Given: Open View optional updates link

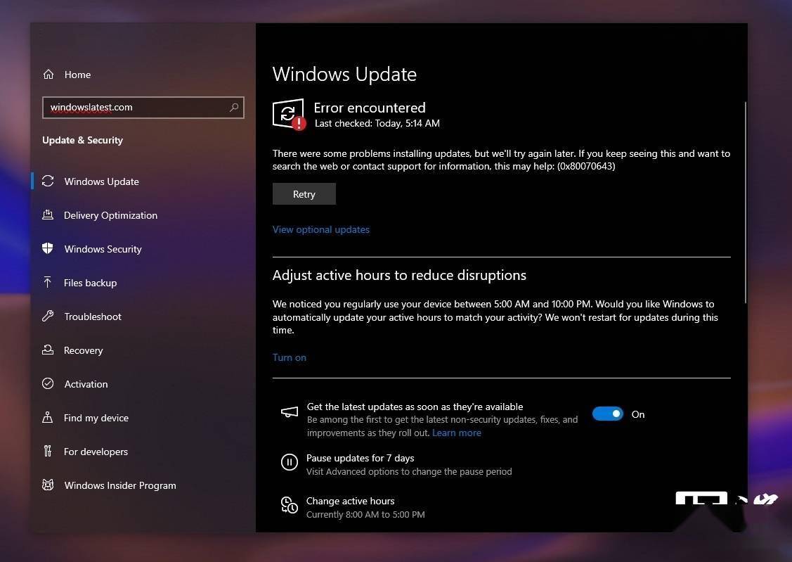Looking at the screenshot, I should tap(320, 229).
